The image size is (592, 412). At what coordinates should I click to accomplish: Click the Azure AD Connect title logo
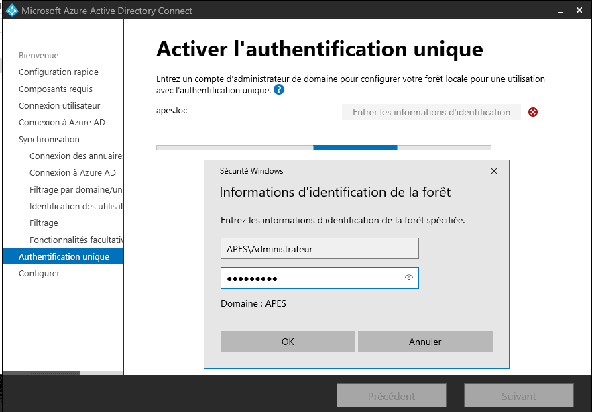point(11,11)
